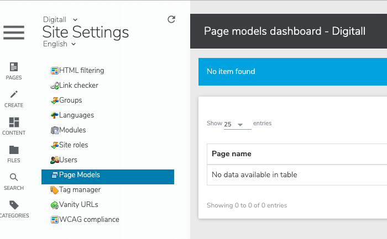Viewport: 387px width, 239px height.
Task: Open the Pages section icon
Action: 14,67
